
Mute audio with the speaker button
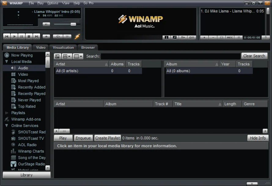coord(46,24)
